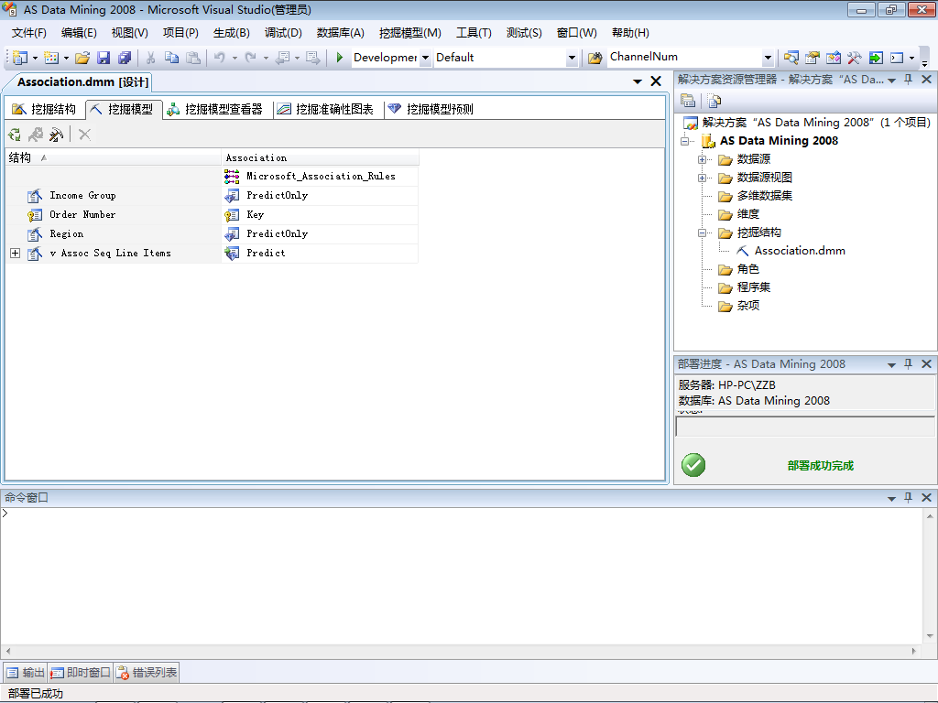Select the 多维数据集 folder
Viewport: 938px width, 703px height.
[765, 196]
